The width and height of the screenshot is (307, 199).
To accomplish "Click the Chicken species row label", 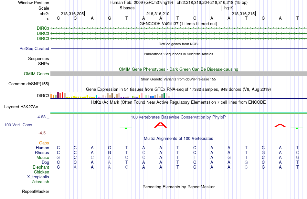I will pos(41,172).
